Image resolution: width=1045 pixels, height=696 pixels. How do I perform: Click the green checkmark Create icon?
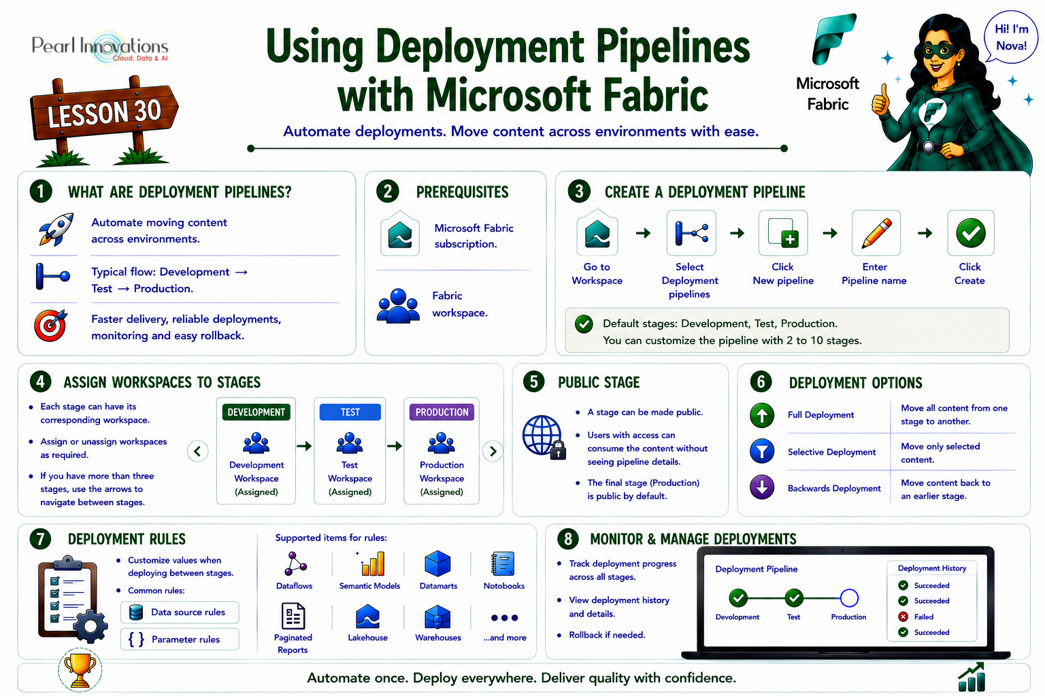(x=971, y=233)
